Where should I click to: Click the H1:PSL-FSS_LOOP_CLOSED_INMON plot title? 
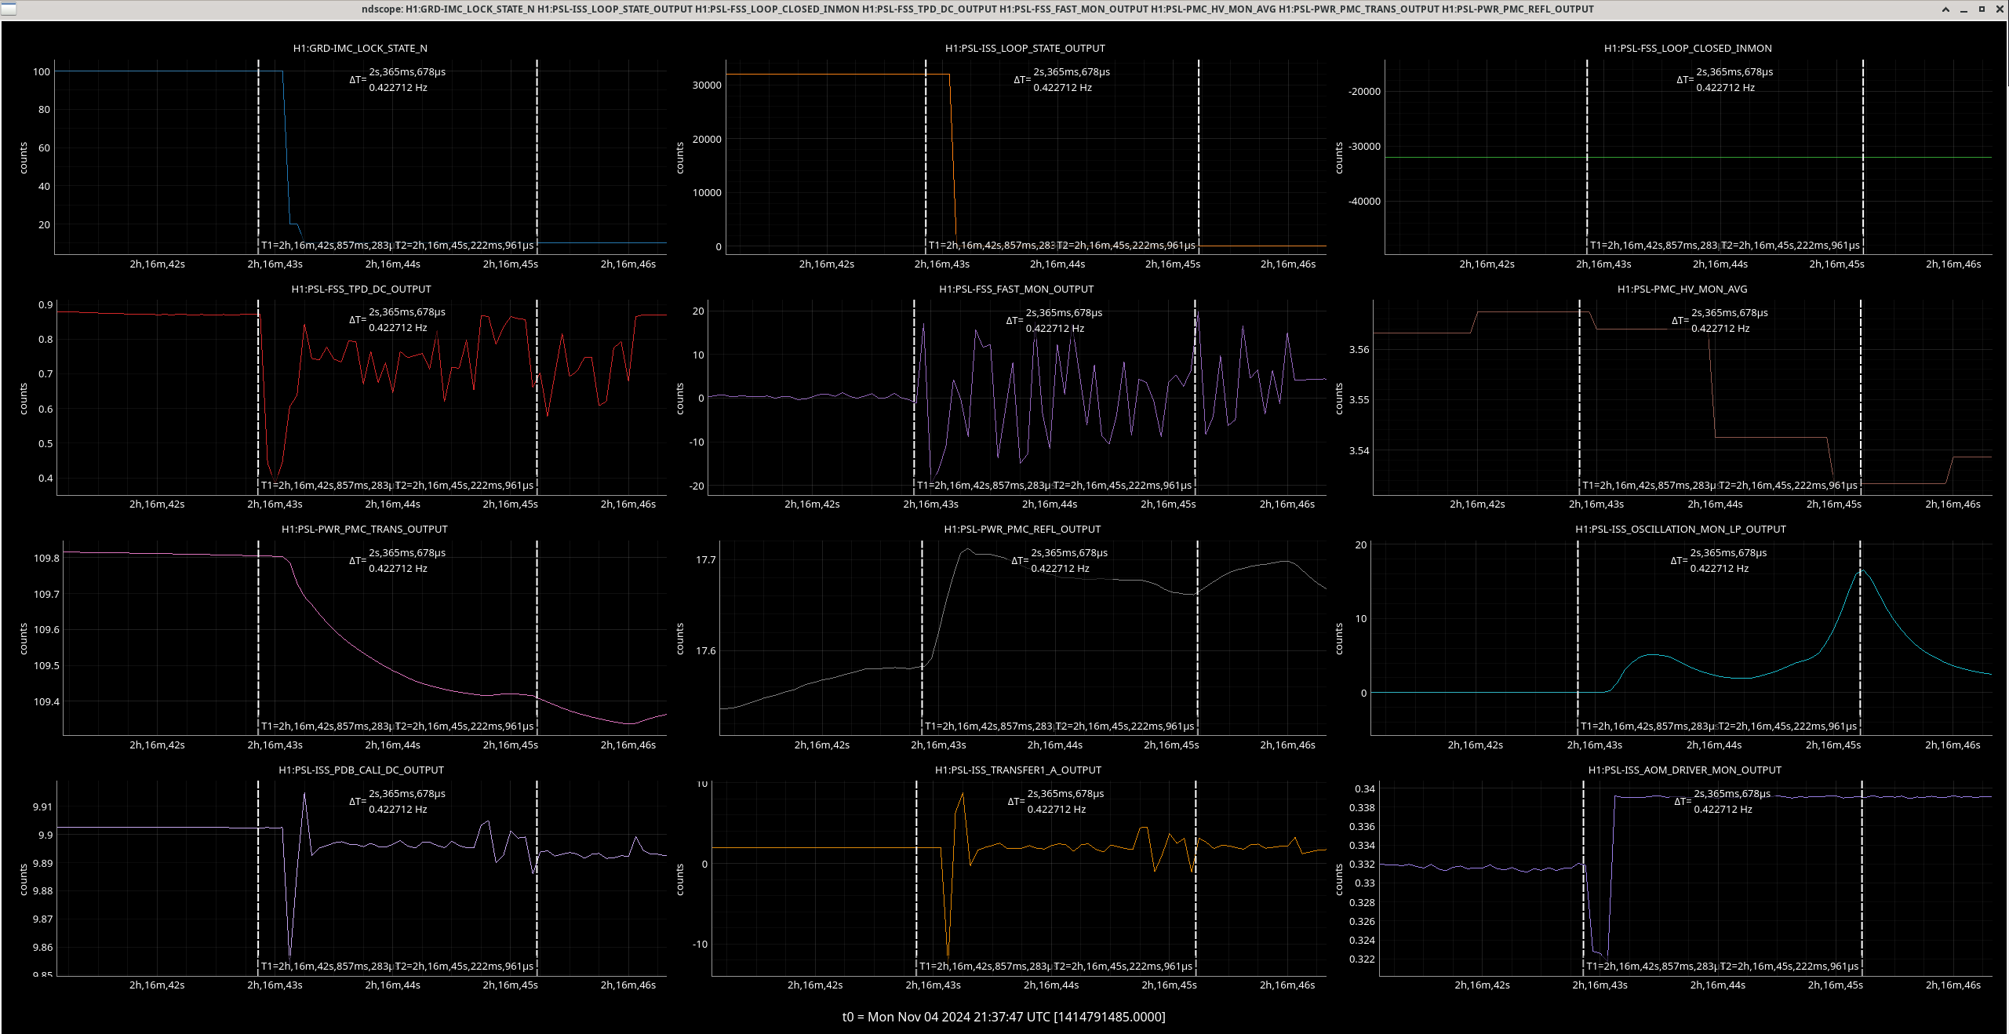[1687, 48]
